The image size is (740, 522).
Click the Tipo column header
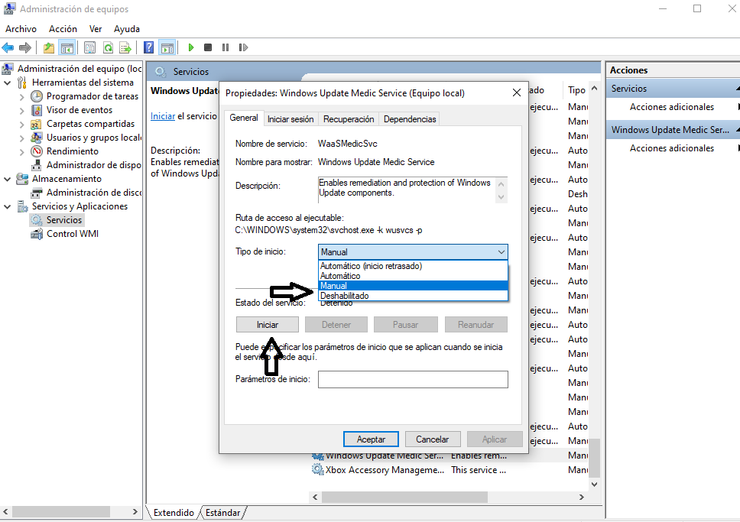click(576, 89)
